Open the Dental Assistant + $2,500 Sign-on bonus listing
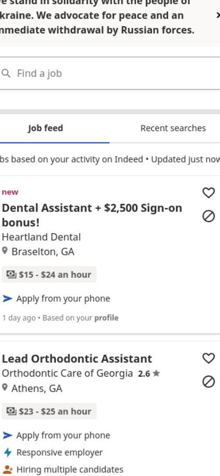The height and width of the screenshot is (476, 220). [92, 215]
